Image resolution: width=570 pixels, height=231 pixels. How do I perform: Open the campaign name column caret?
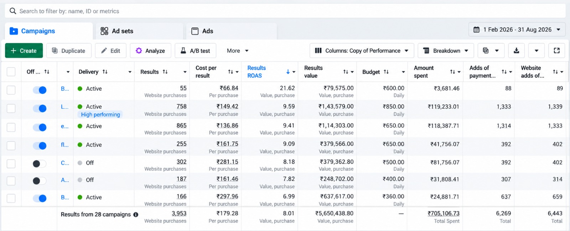point(68,72)
